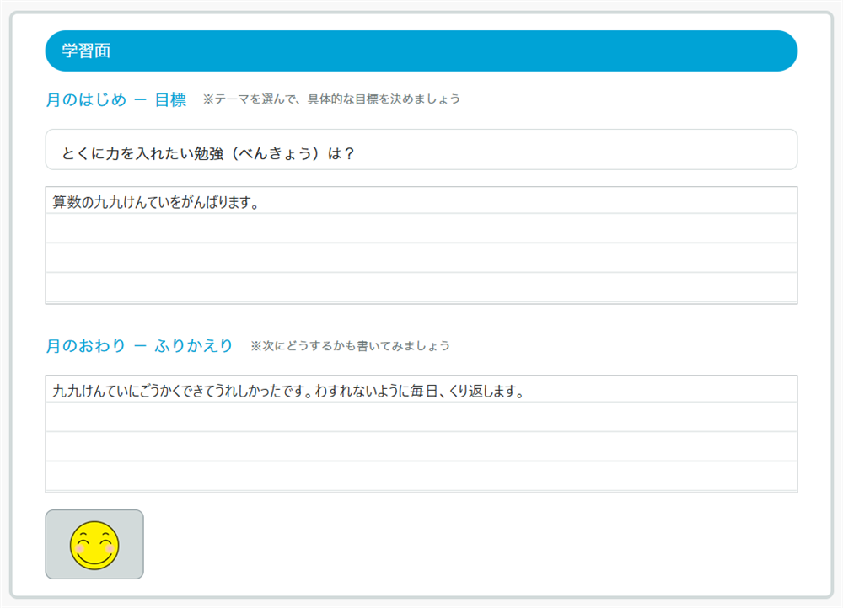Screen dimensions: 843x608
Task: Focus the bottom line of reflection area
Action: point(421,476)
